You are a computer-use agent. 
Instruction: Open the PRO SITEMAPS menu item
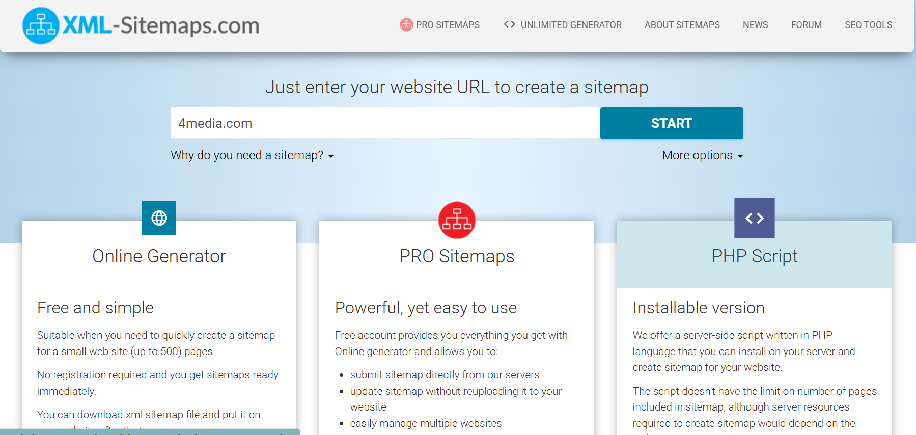tap(448, 25)
